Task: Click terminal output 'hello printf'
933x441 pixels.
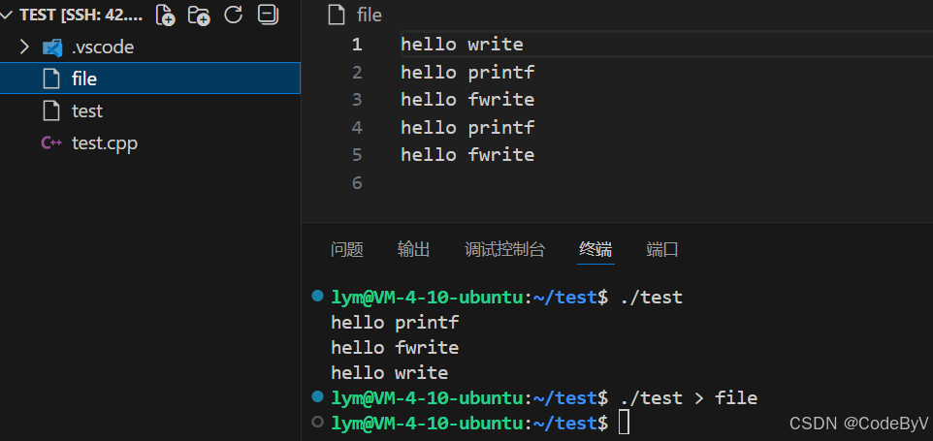Action: point(395,322)
